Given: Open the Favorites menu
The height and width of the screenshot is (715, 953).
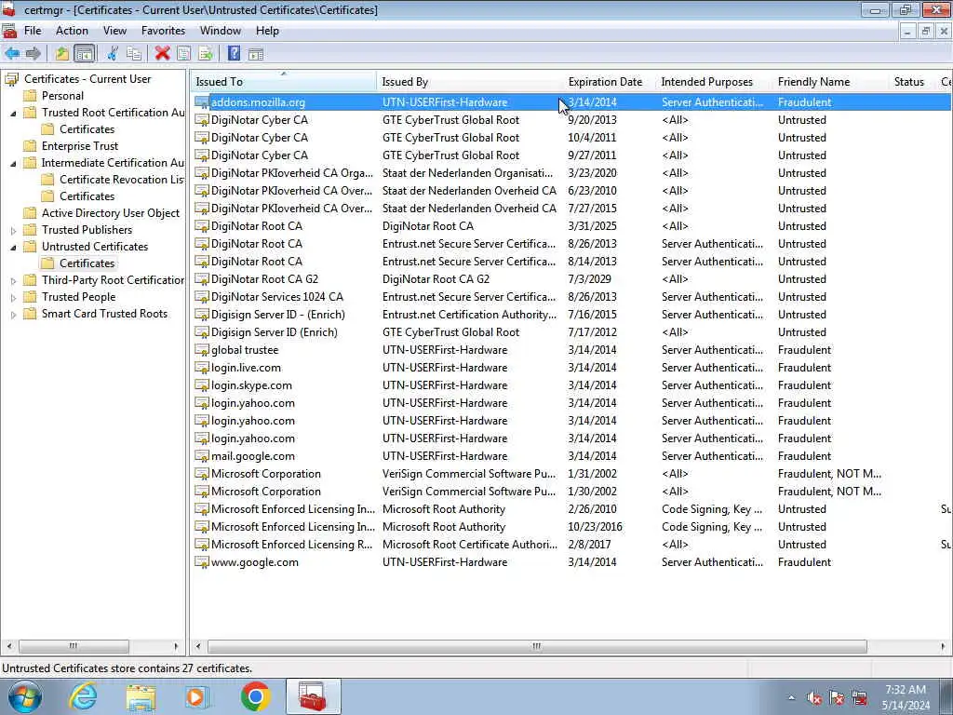Looking at the screenshot, I should [163, 31].
